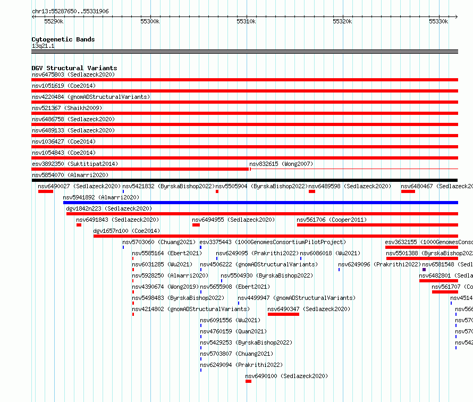
Task: Select nsv6490347 (Sedlazeck2020) label
Action: [x=309, y=309]
